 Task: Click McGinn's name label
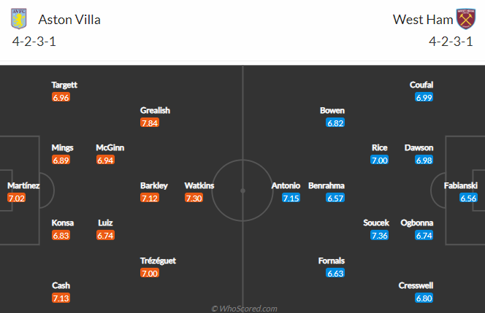click(110, 147)
